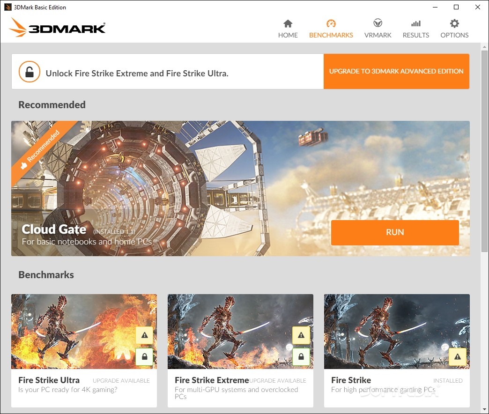Switch to the HOME tab

pyautogui.click(x=288, y=28)
